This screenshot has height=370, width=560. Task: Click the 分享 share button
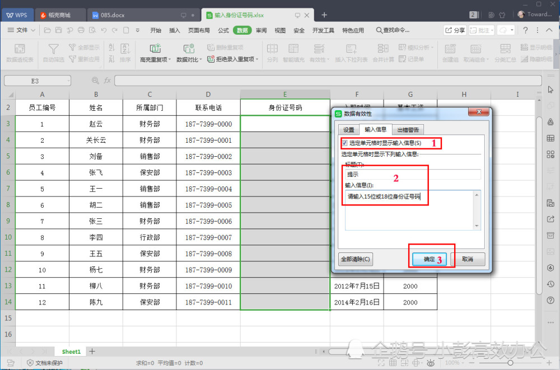pyautogui.click(x=455, y=30)
